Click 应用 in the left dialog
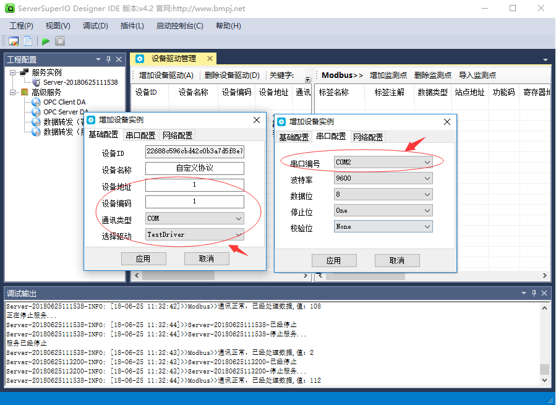This screenshot has height=405, width=556. click(143, 259)
